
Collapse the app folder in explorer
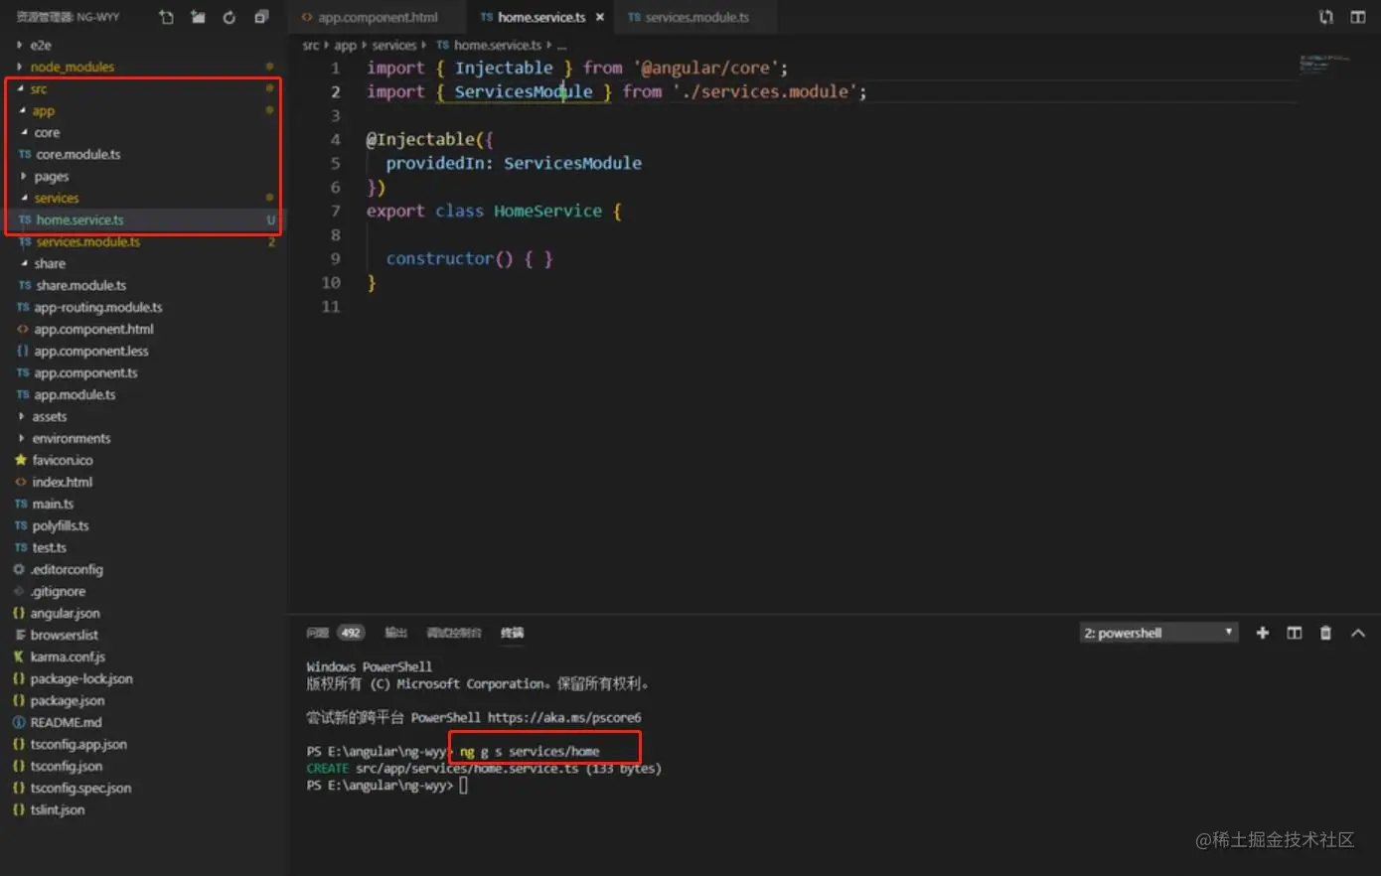(x=43, y=110)
